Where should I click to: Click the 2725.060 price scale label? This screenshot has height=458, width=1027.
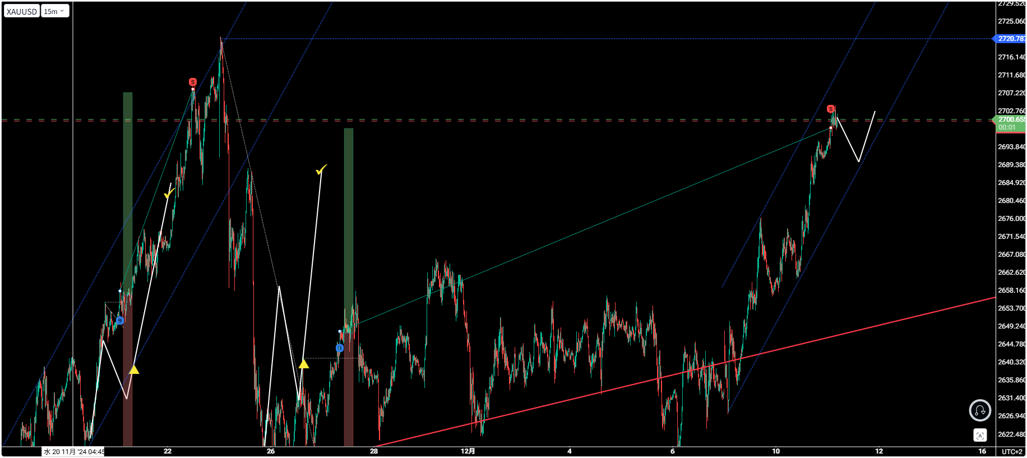pyautogui.click(x=1011, y=21)
